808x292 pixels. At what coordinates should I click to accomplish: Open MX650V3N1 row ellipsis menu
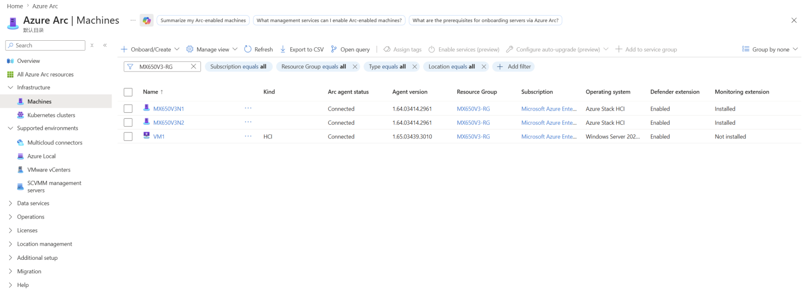pos(248,108)
